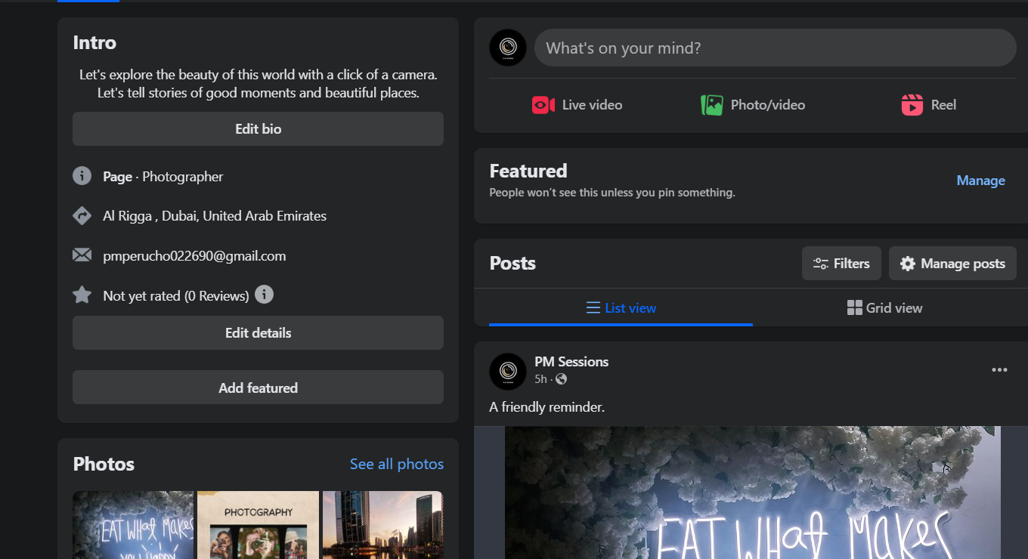Click the Manage link in Featured

coord(980,181)
